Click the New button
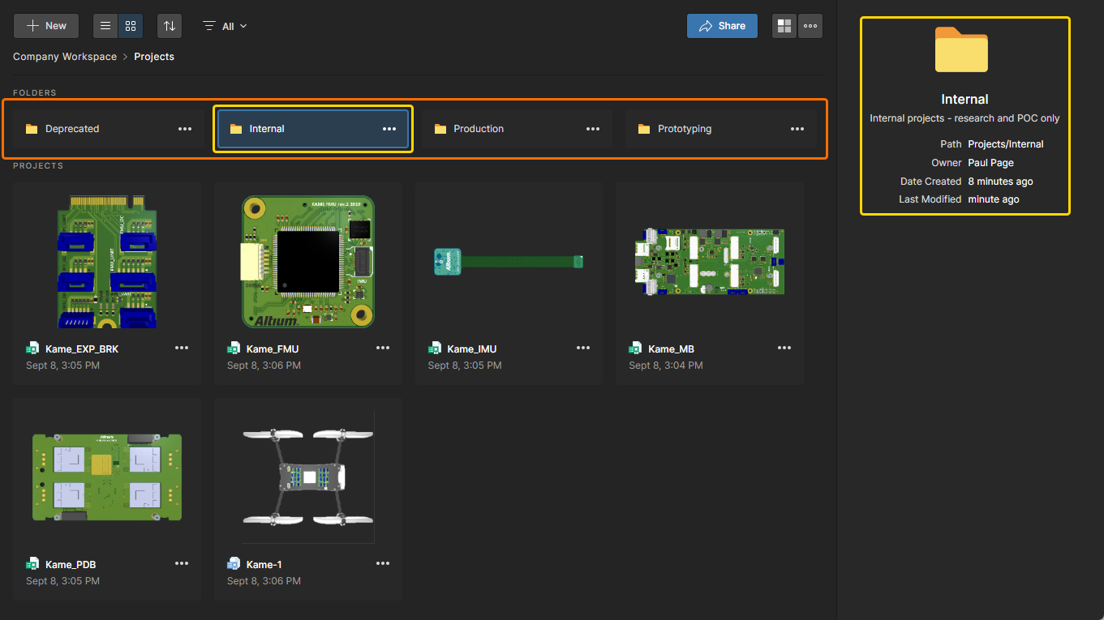The height and width of the screenshot is (620, 1104). click(46, 26)
